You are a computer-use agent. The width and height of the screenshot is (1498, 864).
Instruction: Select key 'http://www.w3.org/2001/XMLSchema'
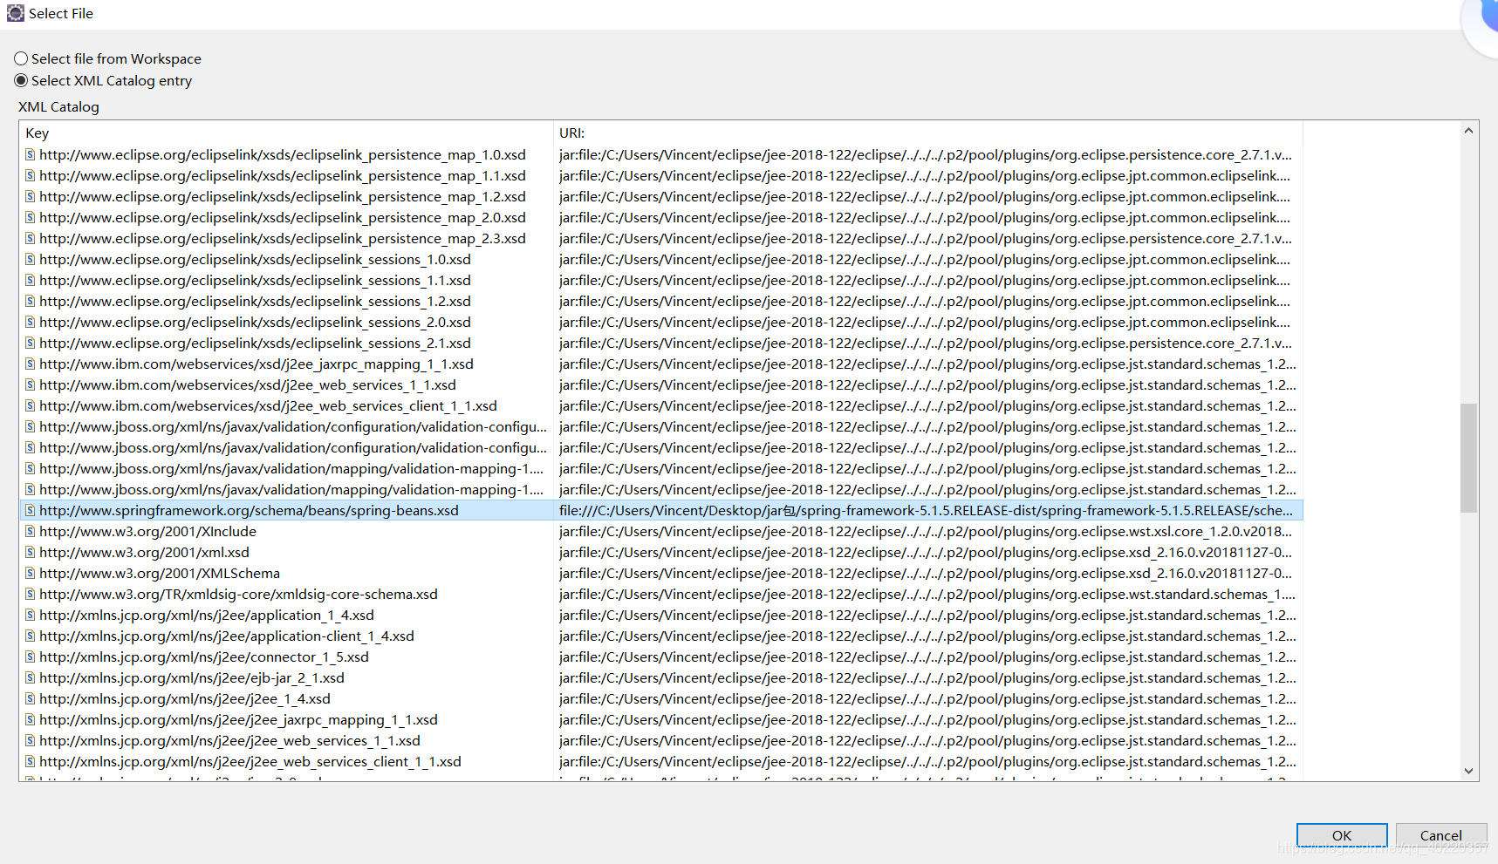(x=160, y=574)
